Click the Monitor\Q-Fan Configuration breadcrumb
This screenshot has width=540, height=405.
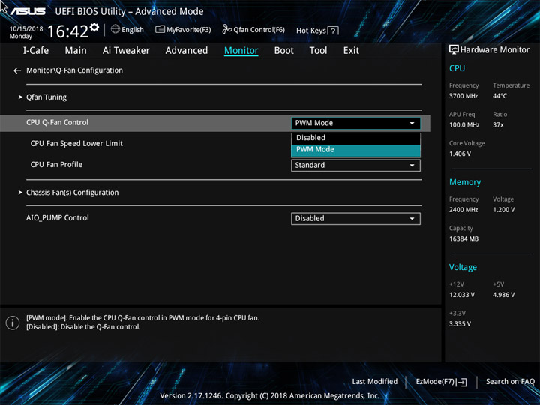[74, 70]
